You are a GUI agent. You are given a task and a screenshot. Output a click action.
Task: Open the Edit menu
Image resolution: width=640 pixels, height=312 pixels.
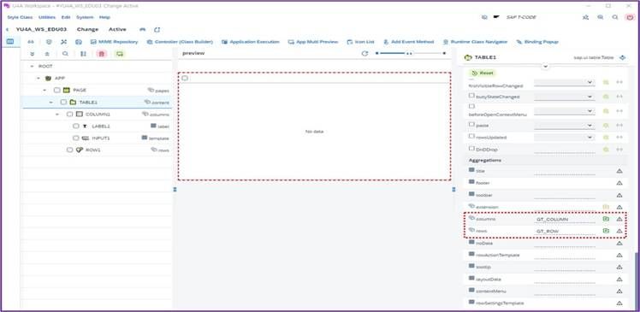tap(66, 18)
